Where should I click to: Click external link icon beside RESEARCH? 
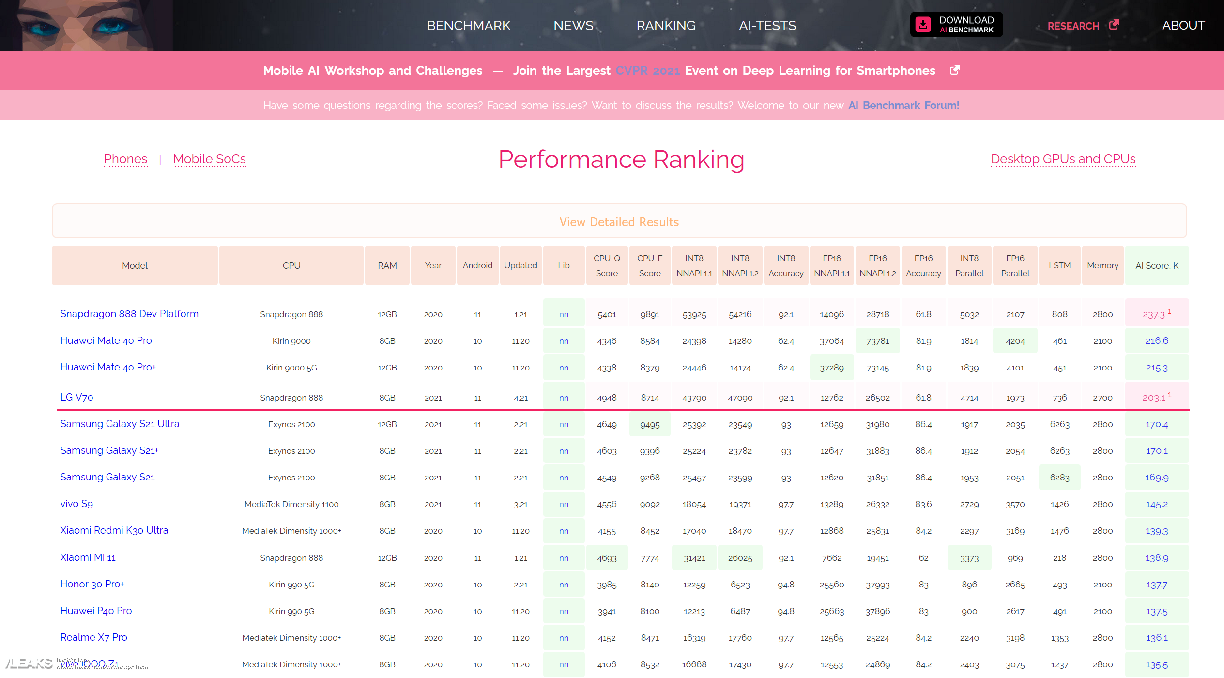click(x=1114, y=25)
